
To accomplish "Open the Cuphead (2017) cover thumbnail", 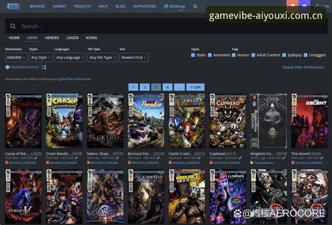I will click(x=228, y=121).
